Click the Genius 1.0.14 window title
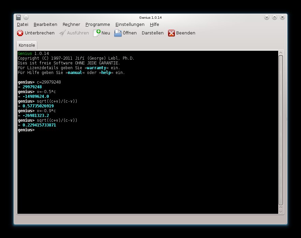Screen dimensions: 301x238 point(150,17)
